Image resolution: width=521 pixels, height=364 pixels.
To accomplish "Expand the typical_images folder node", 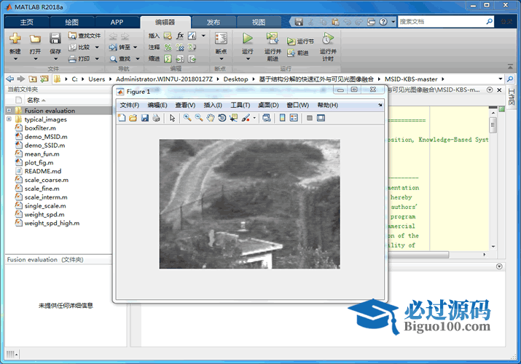I will pyautogui.click(x=9, y=119).
